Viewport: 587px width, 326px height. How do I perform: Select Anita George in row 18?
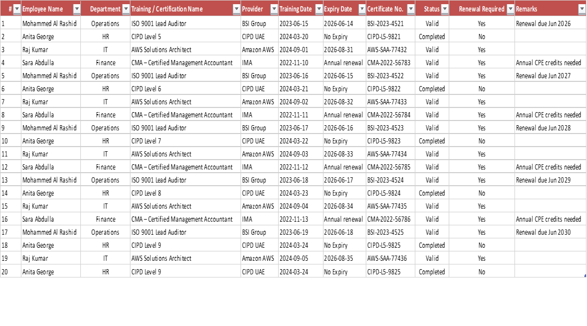[x=51, y=246]
